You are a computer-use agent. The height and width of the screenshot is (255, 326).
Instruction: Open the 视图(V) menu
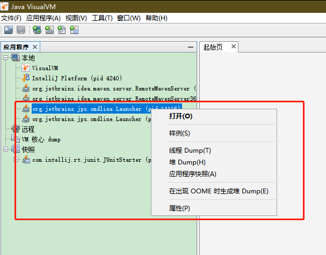(x=76, y=18)
